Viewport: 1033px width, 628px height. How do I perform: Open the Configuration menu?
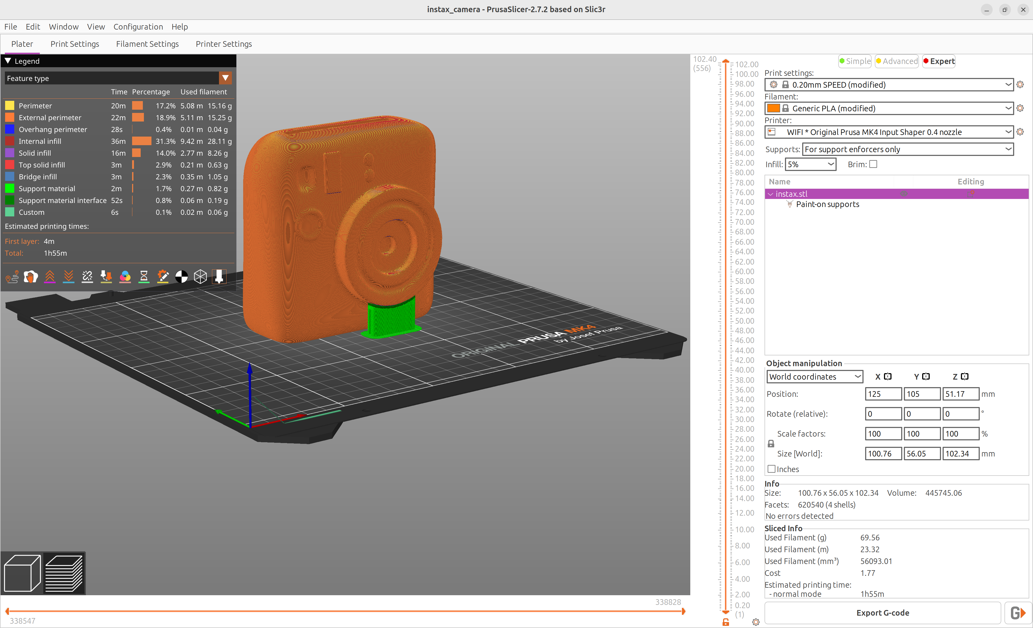tap(138, 26)
